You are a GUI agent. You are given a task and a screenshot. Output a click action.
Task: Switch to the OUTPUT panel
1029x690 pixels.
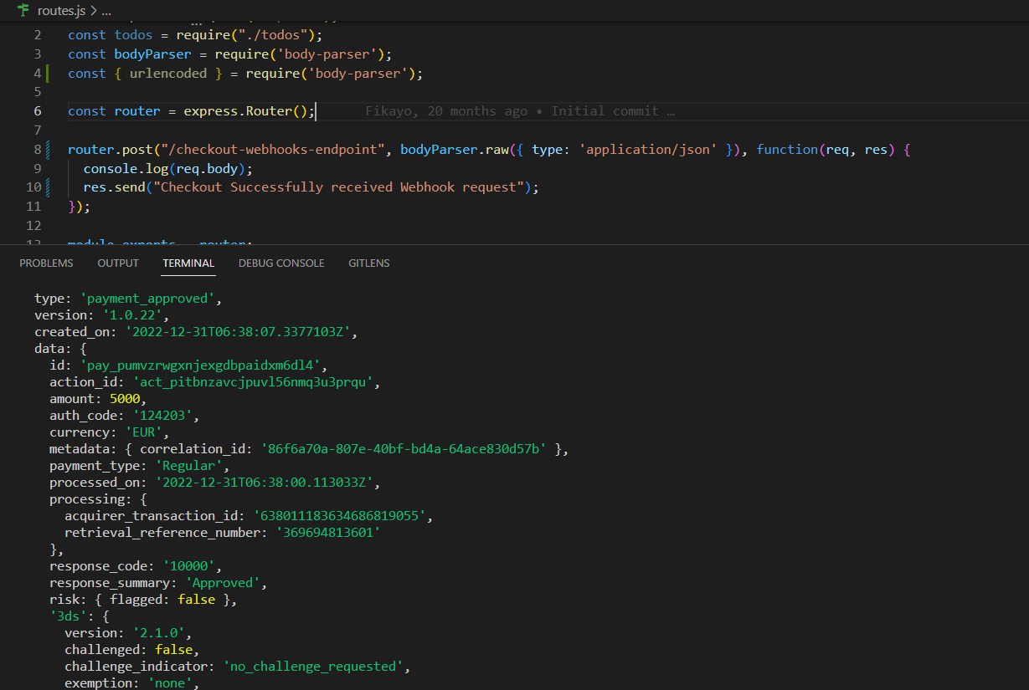pos(117,263)
